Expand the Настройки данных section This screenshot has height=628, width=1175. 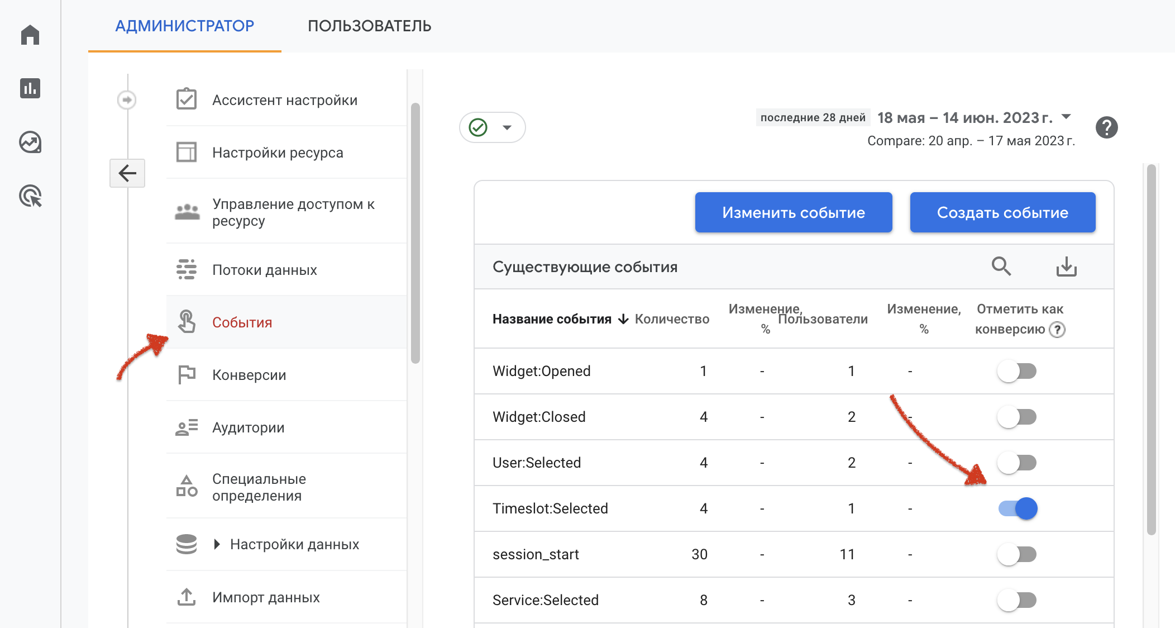[217, 544]
